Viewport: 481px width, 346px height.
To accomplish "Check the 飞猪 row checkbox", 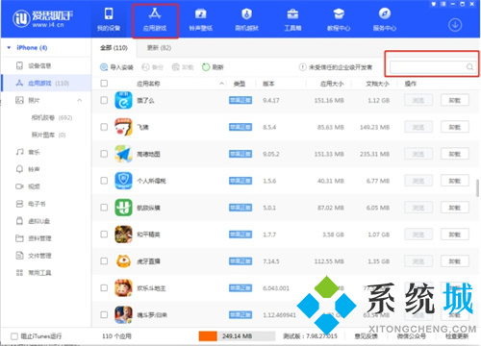I will (104, 127).
